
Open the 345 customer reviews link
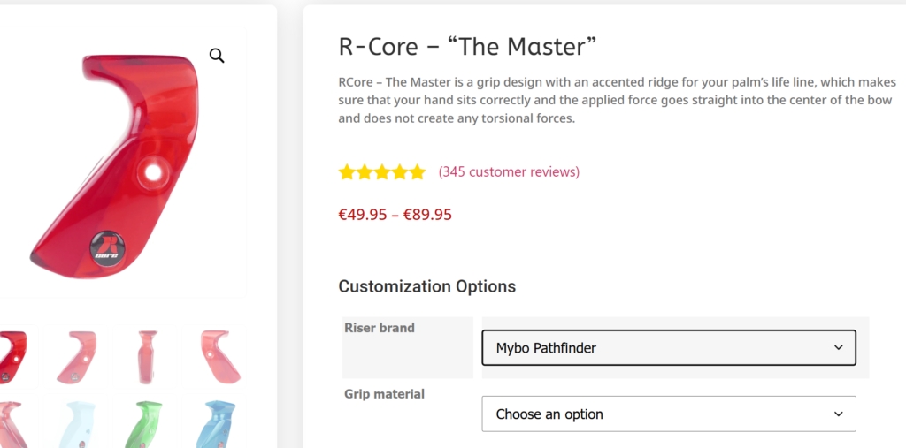tap(509, 171)
